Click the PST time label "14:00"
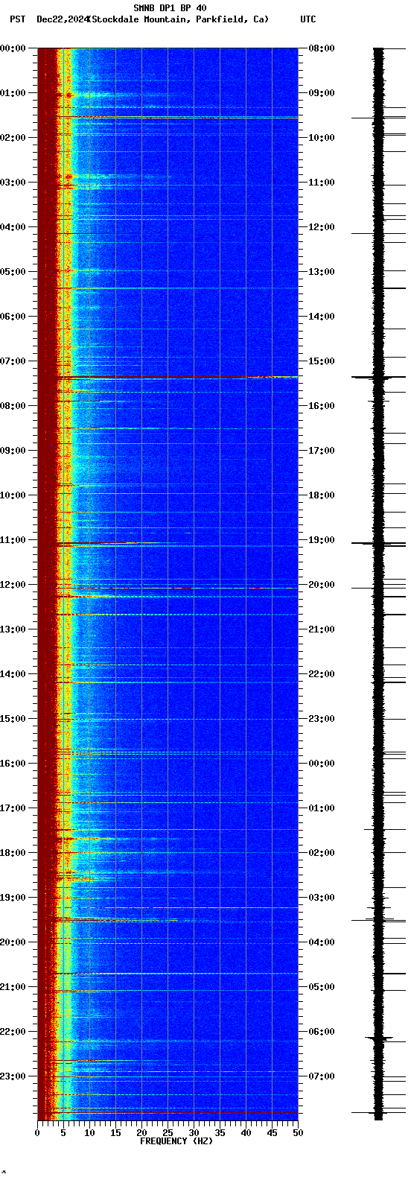 pos(13,674)
